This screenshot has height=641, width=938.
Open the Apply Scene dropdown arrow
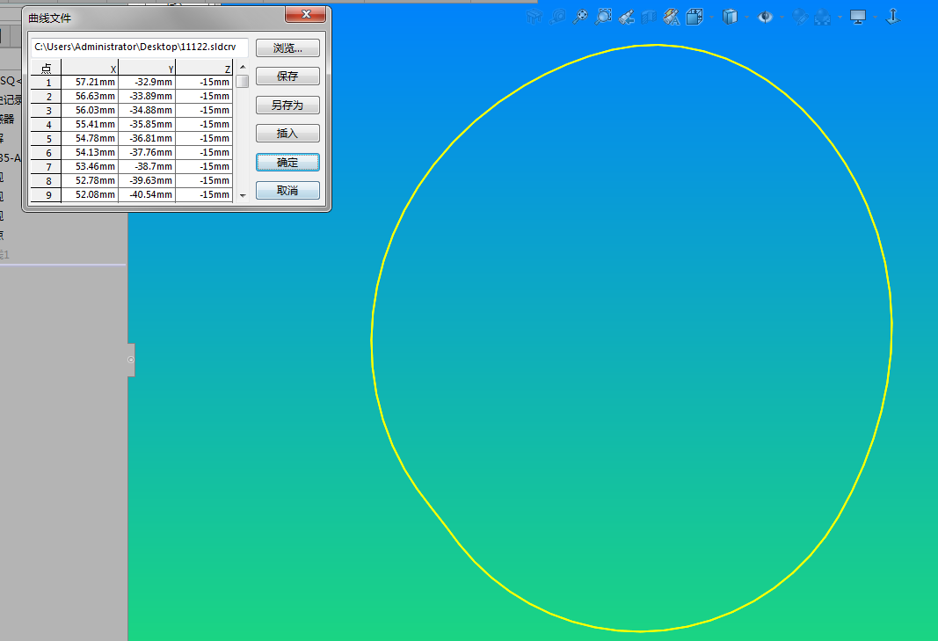point(840,17)
